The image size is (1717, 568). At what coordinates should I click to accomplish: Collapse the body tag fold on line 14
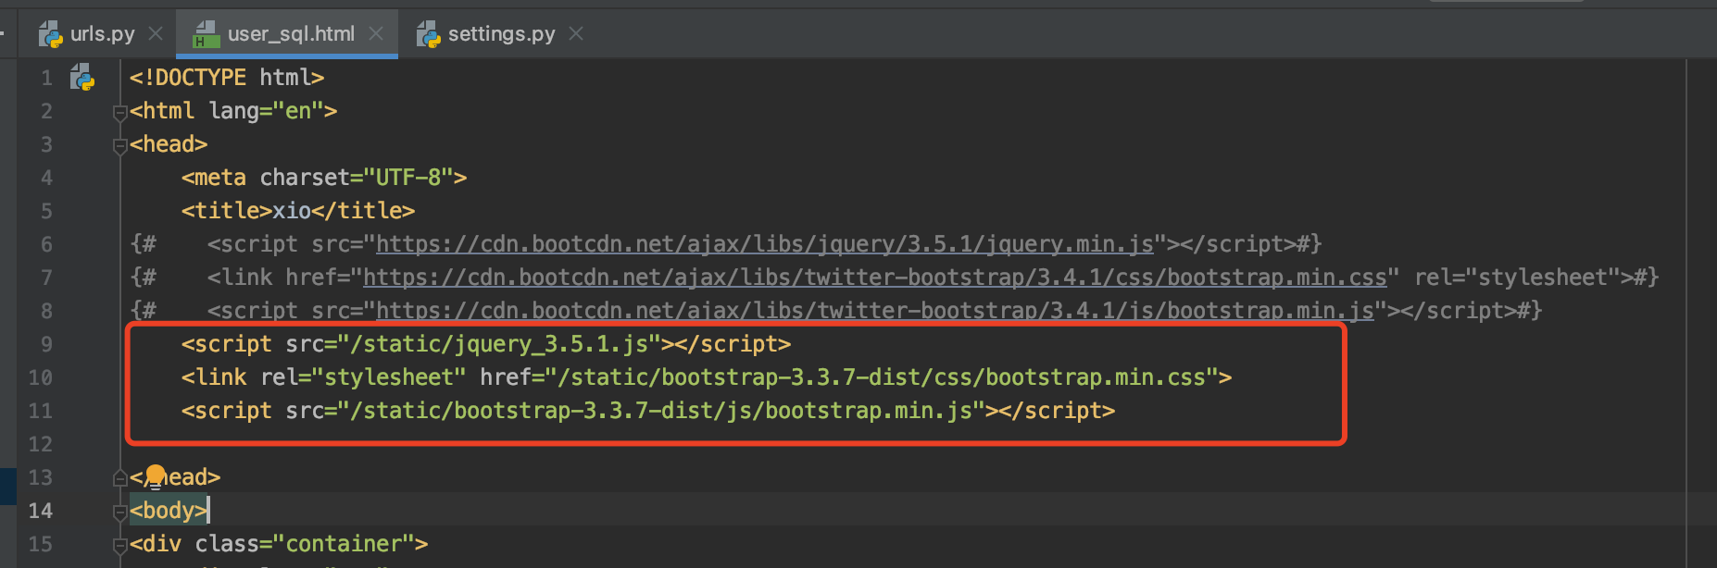(x=119, y=512)
